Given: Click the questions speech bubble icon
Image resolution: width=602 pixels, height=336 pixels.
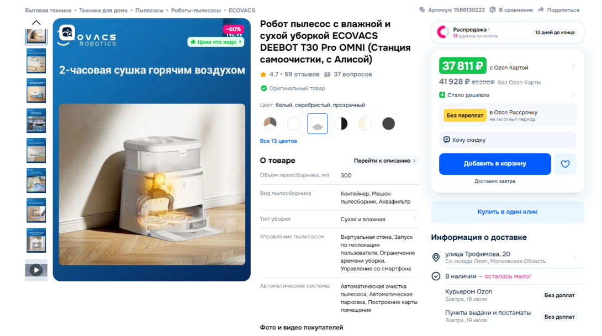Looking at the screenshot, I should click(327, 74).
